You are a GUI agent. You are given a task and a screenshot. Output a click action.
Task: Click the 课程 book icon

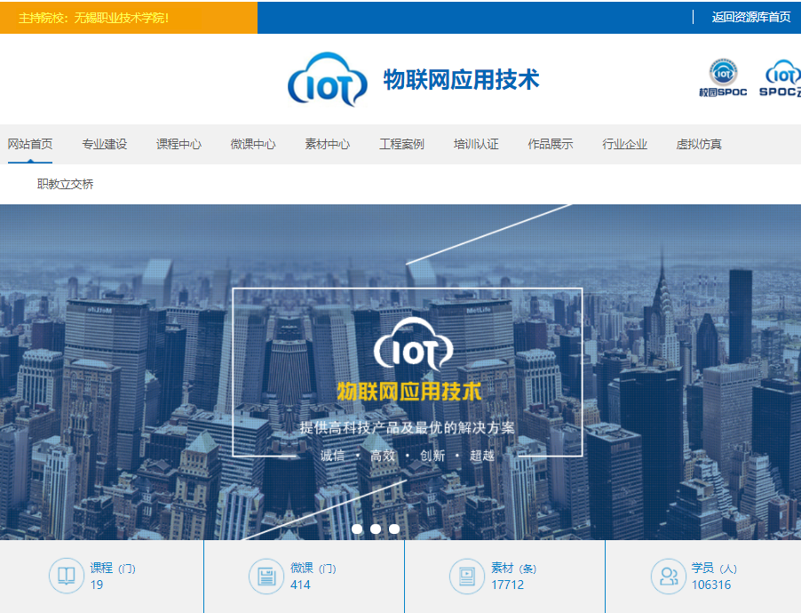tap(66, 576)
